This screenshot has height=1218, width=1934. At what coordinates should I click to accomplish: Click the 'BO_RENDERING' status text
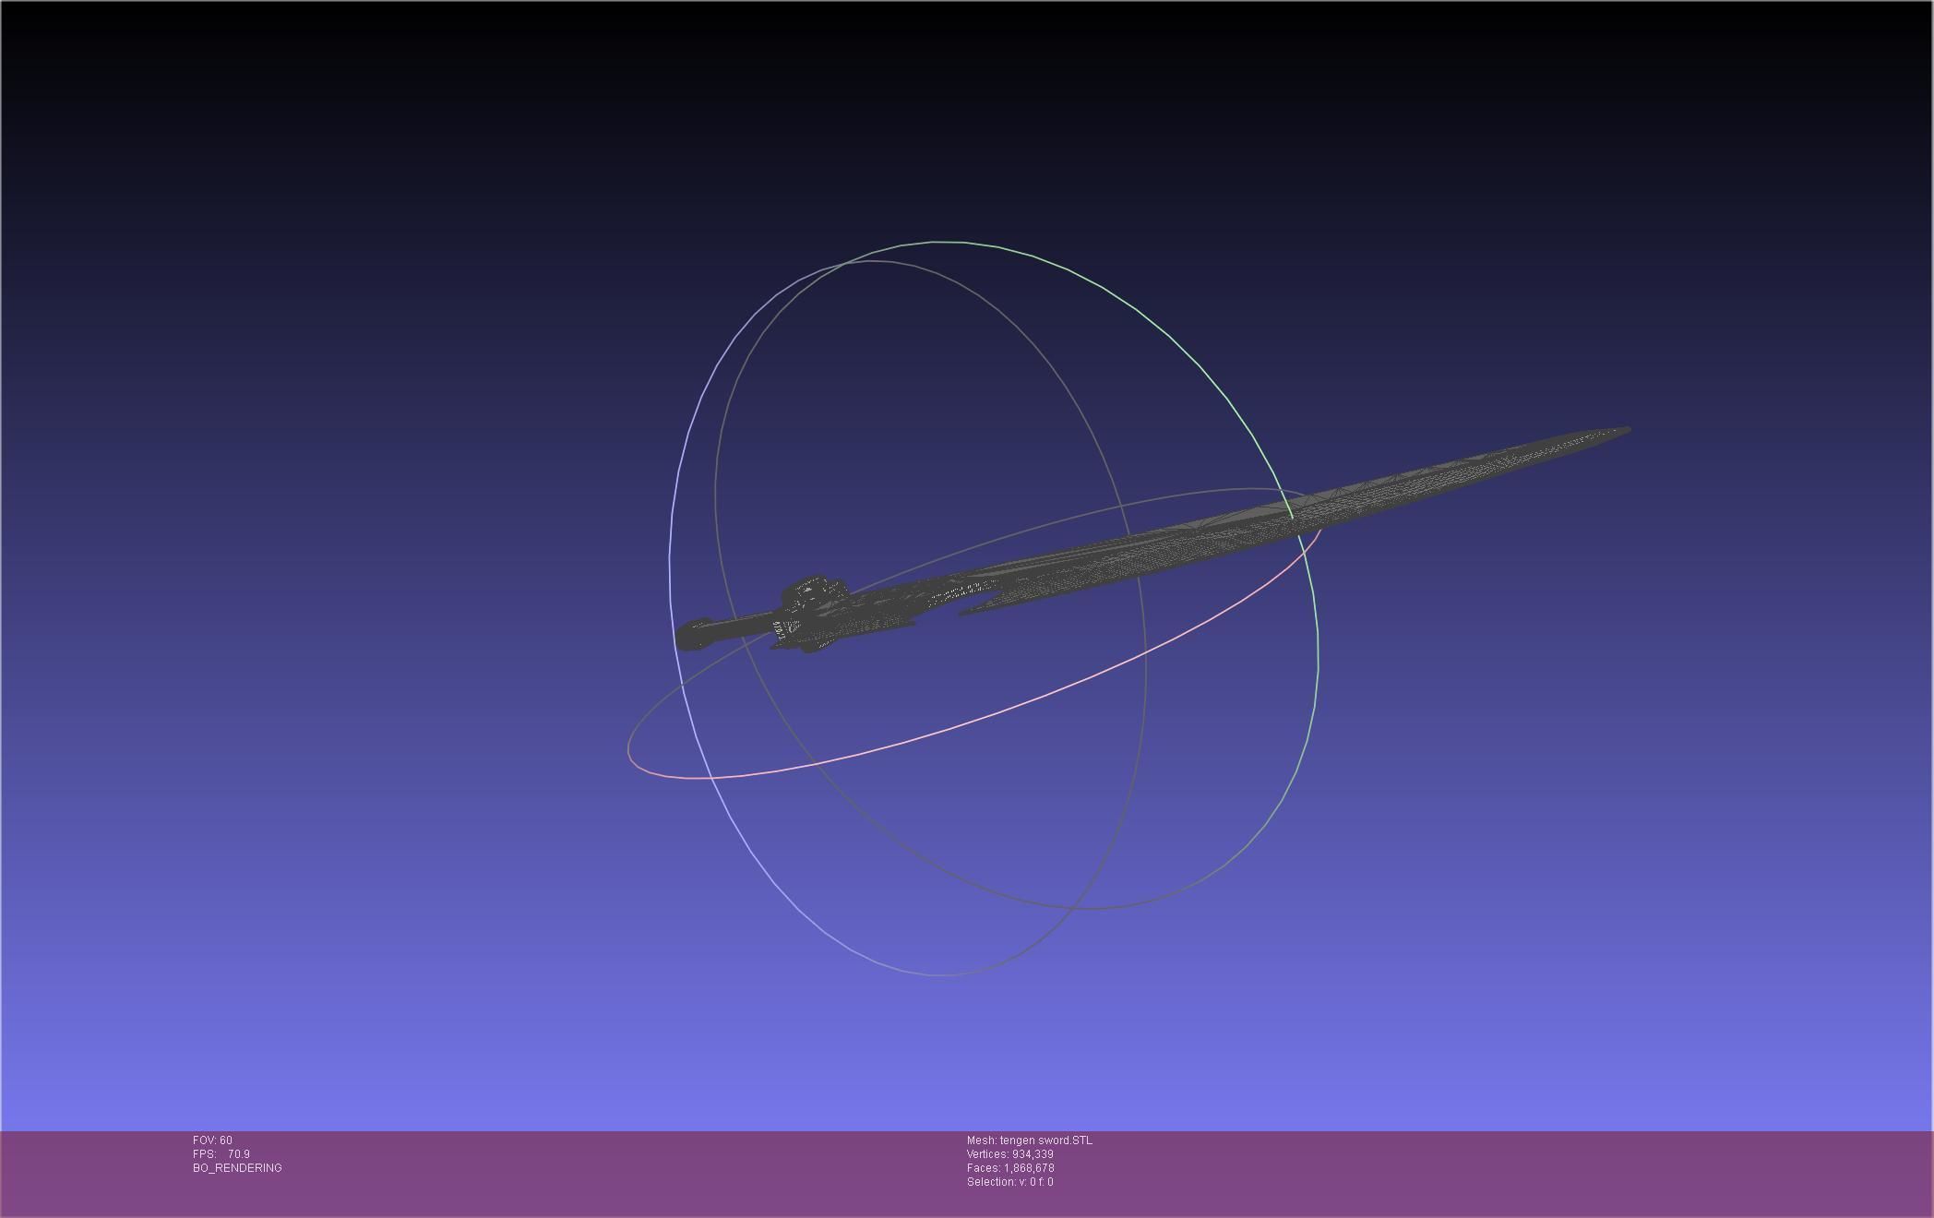[237, 1168]
